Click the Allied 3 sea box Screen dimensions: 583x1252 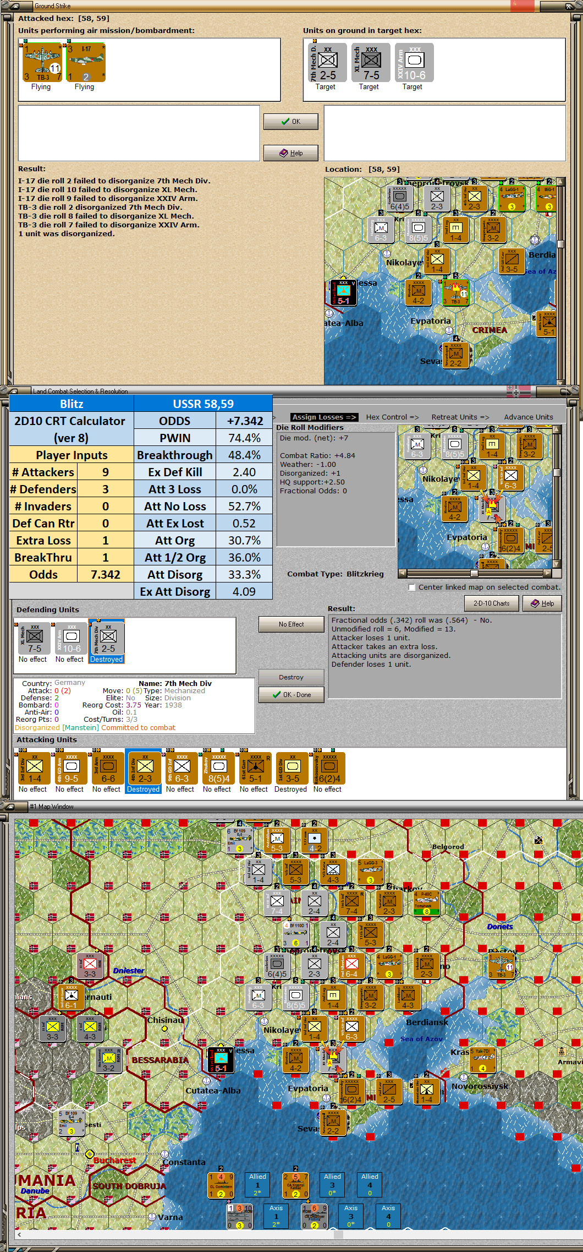332,1185
